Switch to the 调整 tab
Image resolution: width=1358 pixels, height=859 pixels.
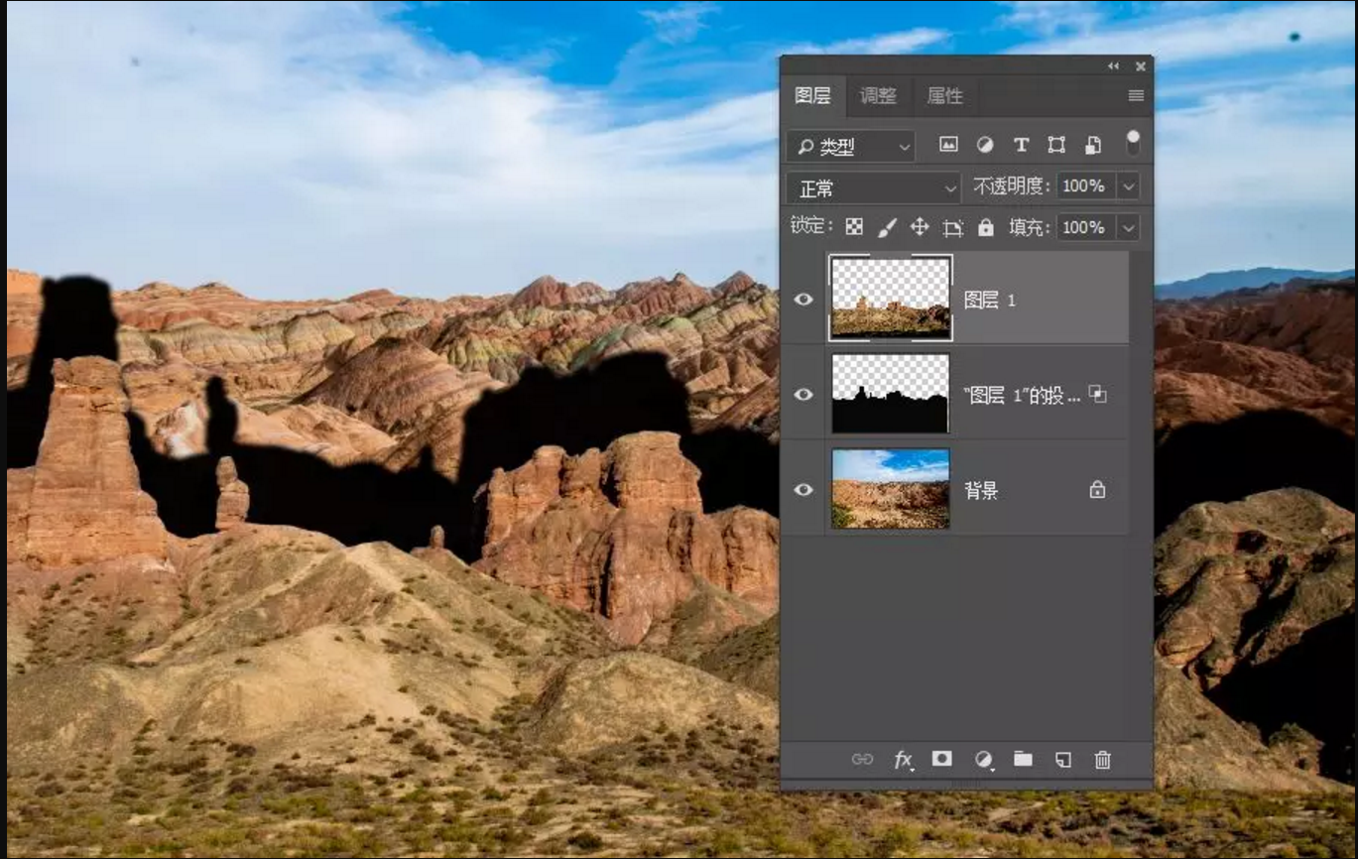tap(878, 96)
